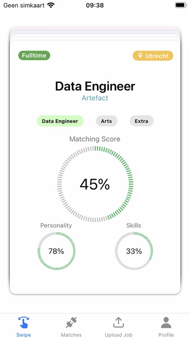This screenshot has width=190, height=338.
Task: Switch to the Upload Job tab label
Action: [x=119, y=335]
